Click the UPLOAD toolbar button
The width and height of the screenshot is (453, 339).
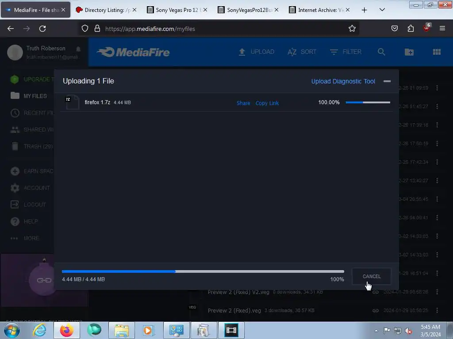pos(256,52)
